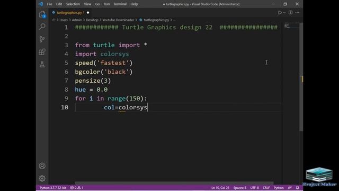
Task: Open the File menu
Action: 49,4
